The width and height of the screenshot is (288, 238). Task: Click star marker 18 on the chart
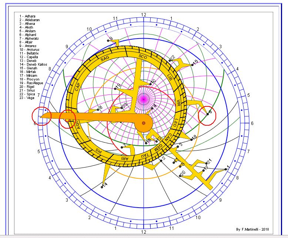(191, 140)
